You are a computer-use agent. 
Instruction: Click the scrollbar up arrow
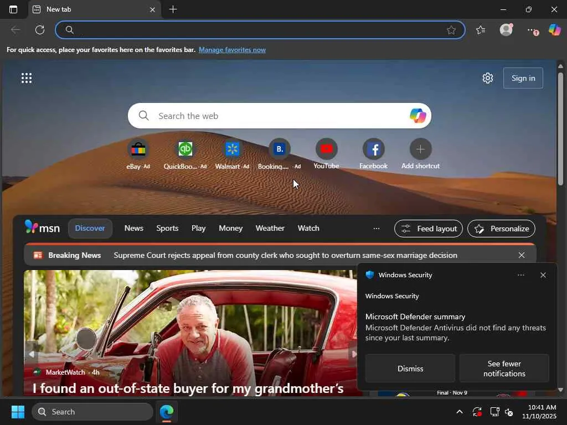[x=560, y=66]
